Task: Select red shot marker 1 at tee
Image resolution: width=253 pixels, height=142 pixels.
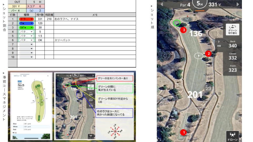Action: coord(183,132)
